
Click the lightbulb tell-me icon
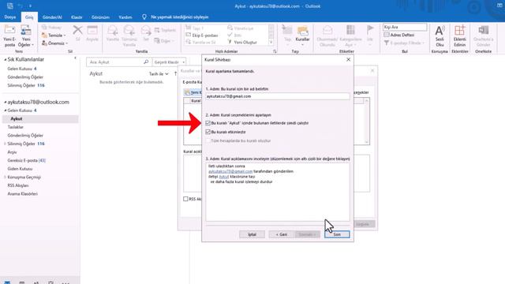pyautogui.click(x=144, y=17)
